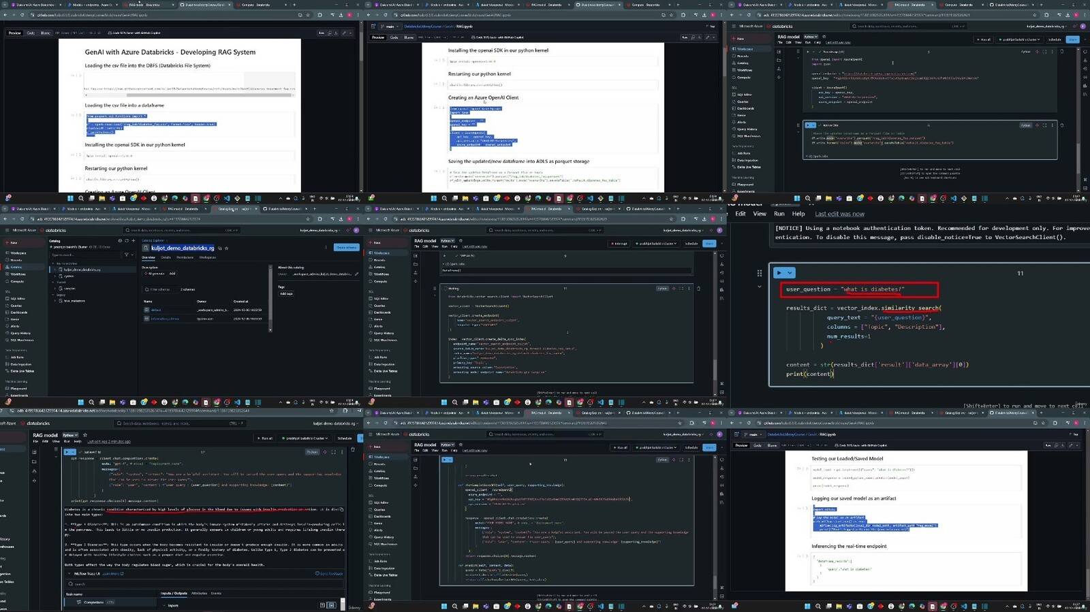Click the Create schema button

[x=346, y=247]
